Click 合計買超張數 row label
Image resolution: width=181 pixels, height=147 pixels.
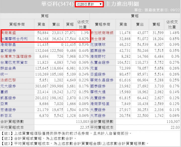(12, 121)
